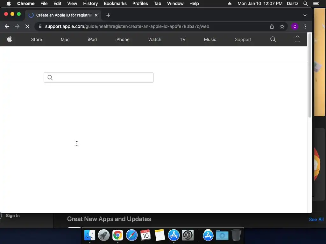Open Notes from the Dock

click(160, 235)
